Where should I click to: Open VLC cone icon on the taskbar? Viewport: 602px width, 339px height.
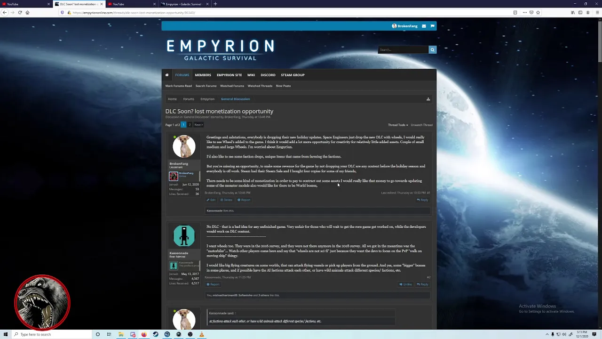(201, 334)
